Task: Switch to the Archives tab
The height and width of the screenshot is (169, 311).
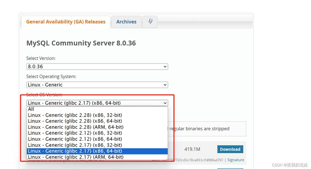Action: tap(126, 22)
